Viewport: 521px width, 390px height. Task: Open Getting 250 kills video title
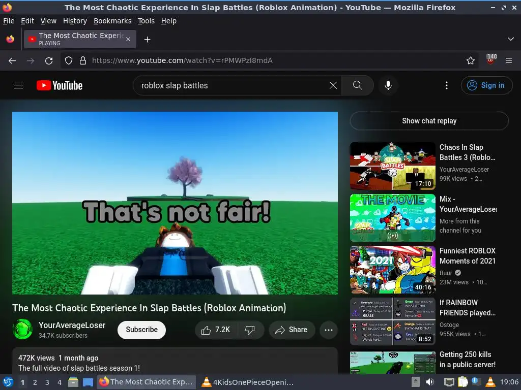(x=468, y=360)
